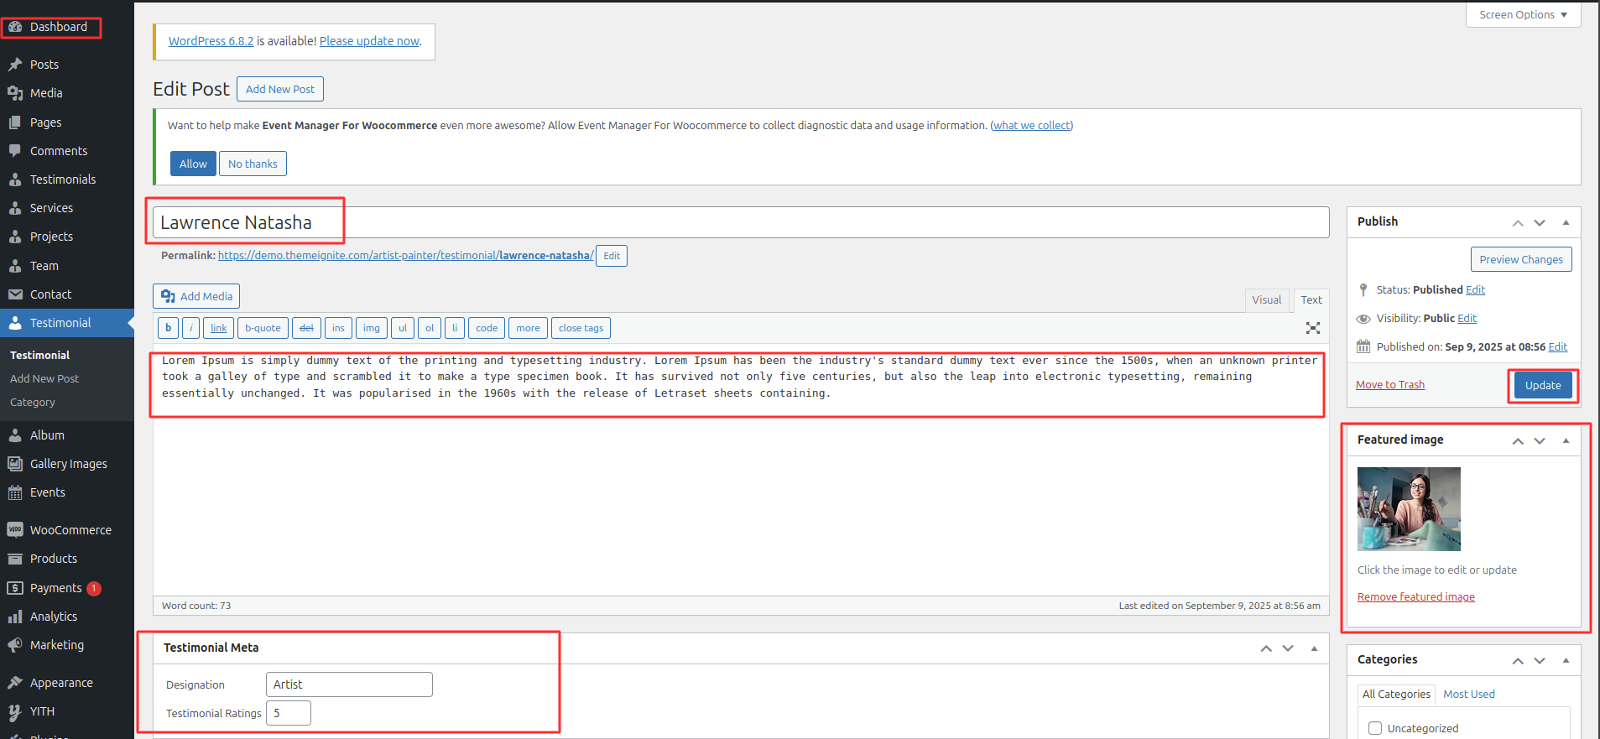Open Appearance paintbrush icon in sidebar
Viewport: 1600px width, 739px height.
click(15, 683)
